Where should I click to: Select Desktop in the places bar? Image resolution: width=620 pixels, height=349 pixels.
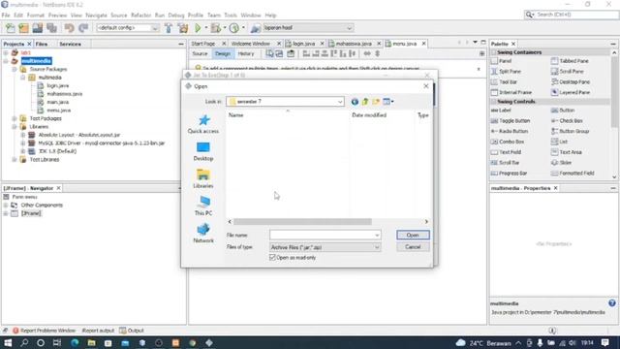click(x=203, y=151)
